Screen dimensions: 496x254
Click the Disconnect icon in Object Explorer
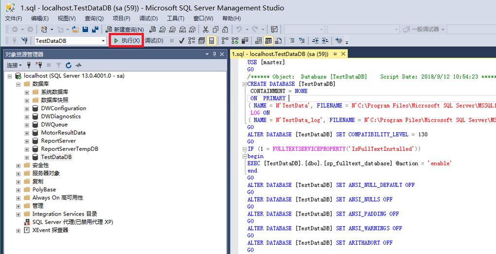(x=39, y=65)
